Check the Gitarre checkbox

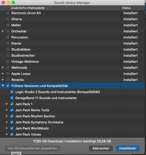click(x=8, y=19)
